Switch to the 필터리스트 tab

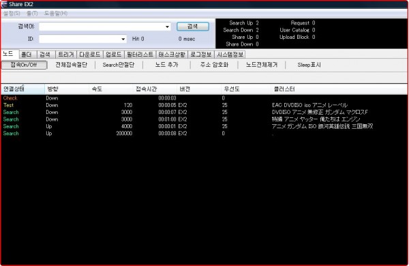pos(140,55)
